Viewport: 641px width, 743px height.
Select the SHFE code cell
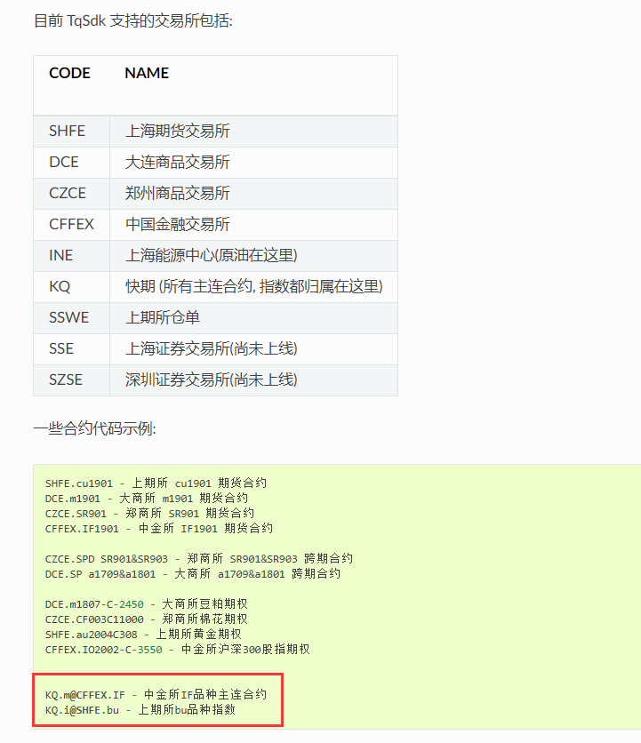coord(72,132)
